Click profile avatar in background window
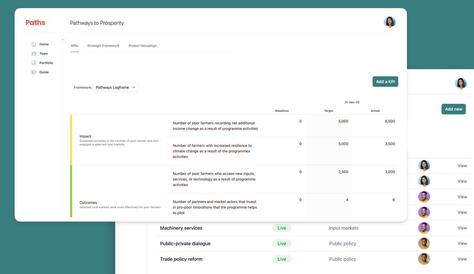Screen dimensions: 474x274 461,83
